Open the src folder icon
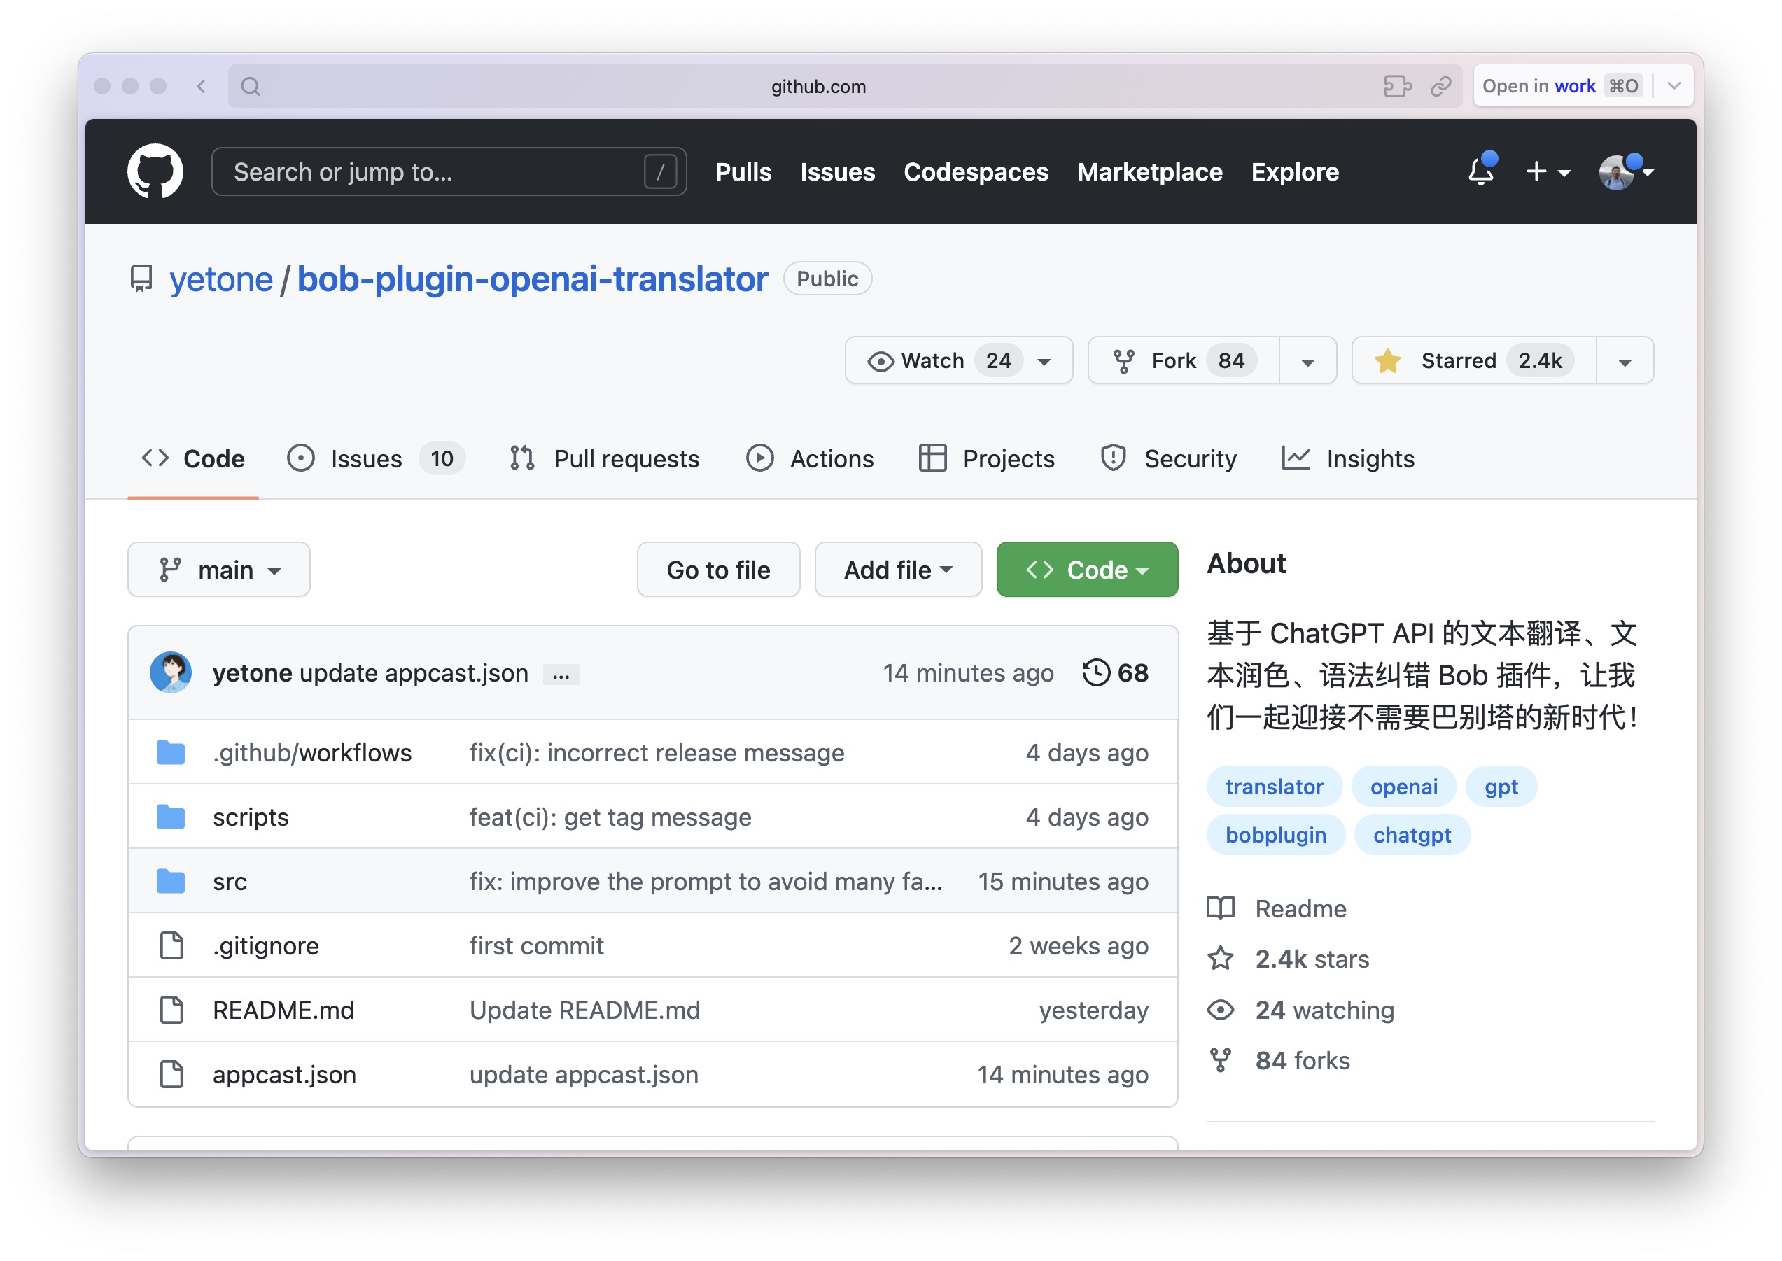 pos(170,880)
